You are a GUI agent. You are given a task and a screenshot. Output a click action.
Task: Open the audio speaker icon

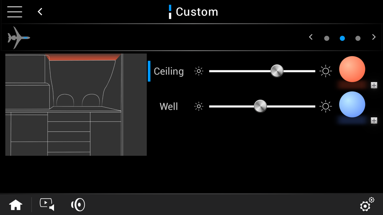point(78,205)
